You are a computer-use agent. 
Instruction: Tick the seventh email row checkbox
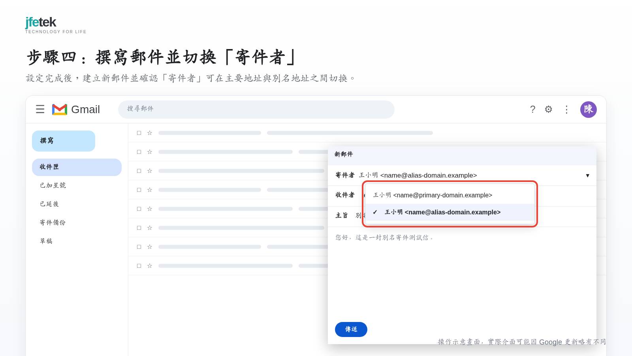139,247
